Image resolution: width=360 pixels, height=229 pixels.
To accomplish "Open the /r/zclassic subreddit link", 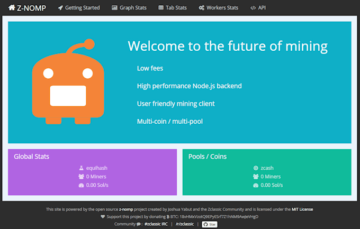I will [185, 224].
